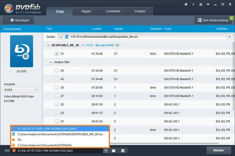235x156 pixels.
Task: Click subtitles EN, ES, FR of title 23
Action: 223,113
